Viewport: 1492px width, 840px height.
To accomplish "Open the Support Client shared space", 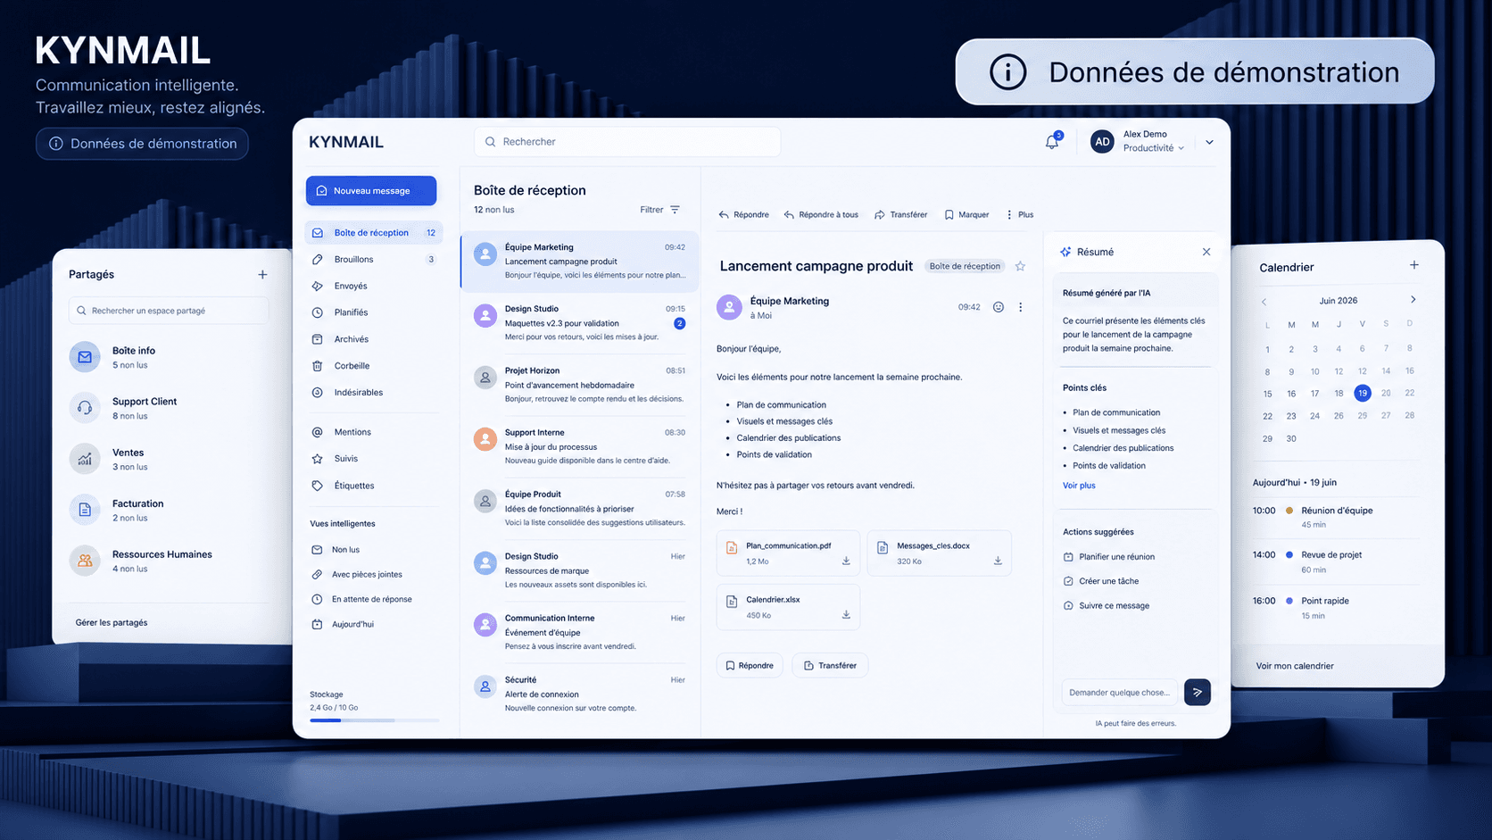I will 168,408.
